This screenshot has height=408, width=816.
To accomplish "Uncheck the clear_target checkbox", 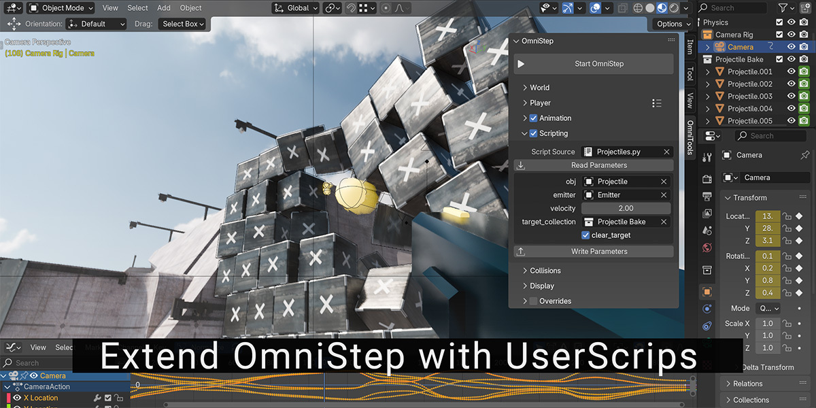I will 585,235.
